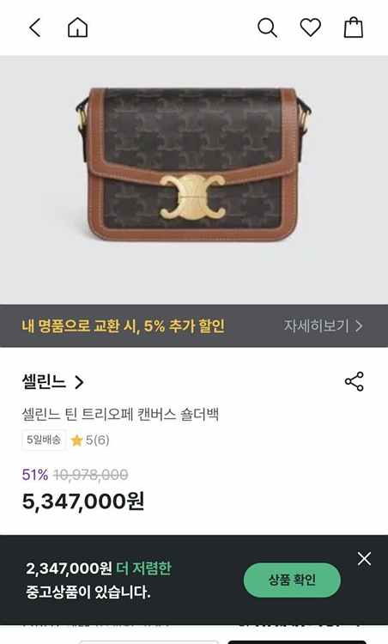The height and width of the screenshot is (644, 388).
Task: Open the 셀린느 brand page link
Action: (44, 381)
